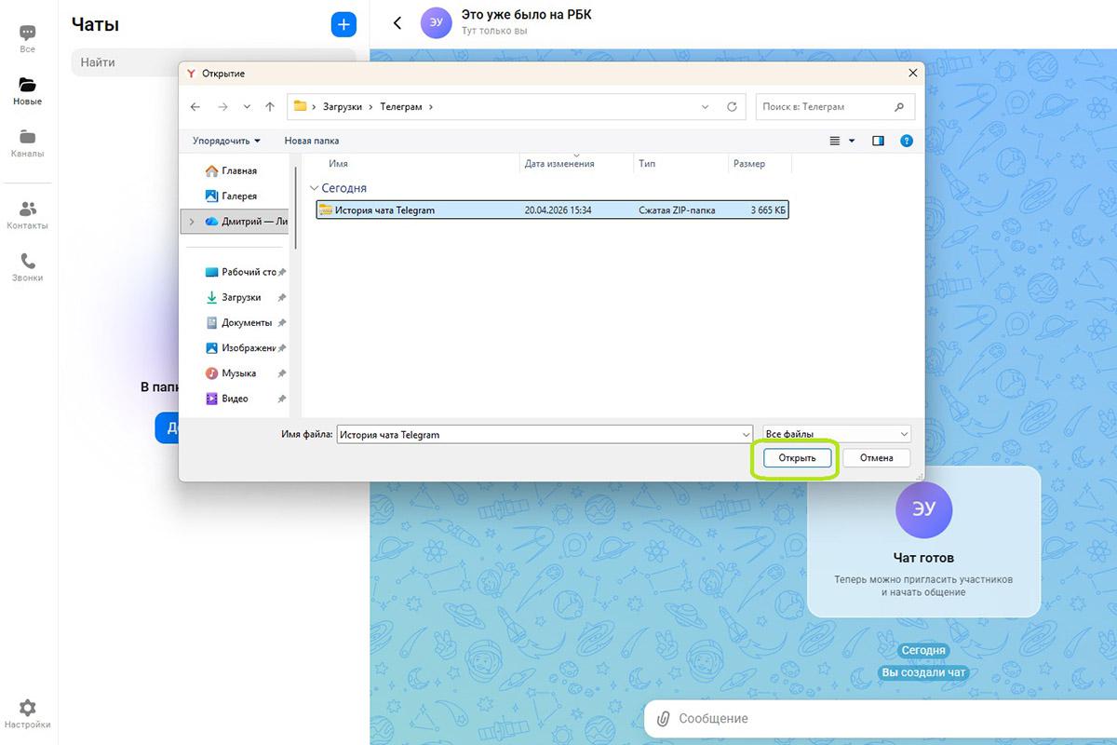This screenshot has width=1117, height=745.
Task: Open view options dropdown arrow
Action: click(851, 141)
